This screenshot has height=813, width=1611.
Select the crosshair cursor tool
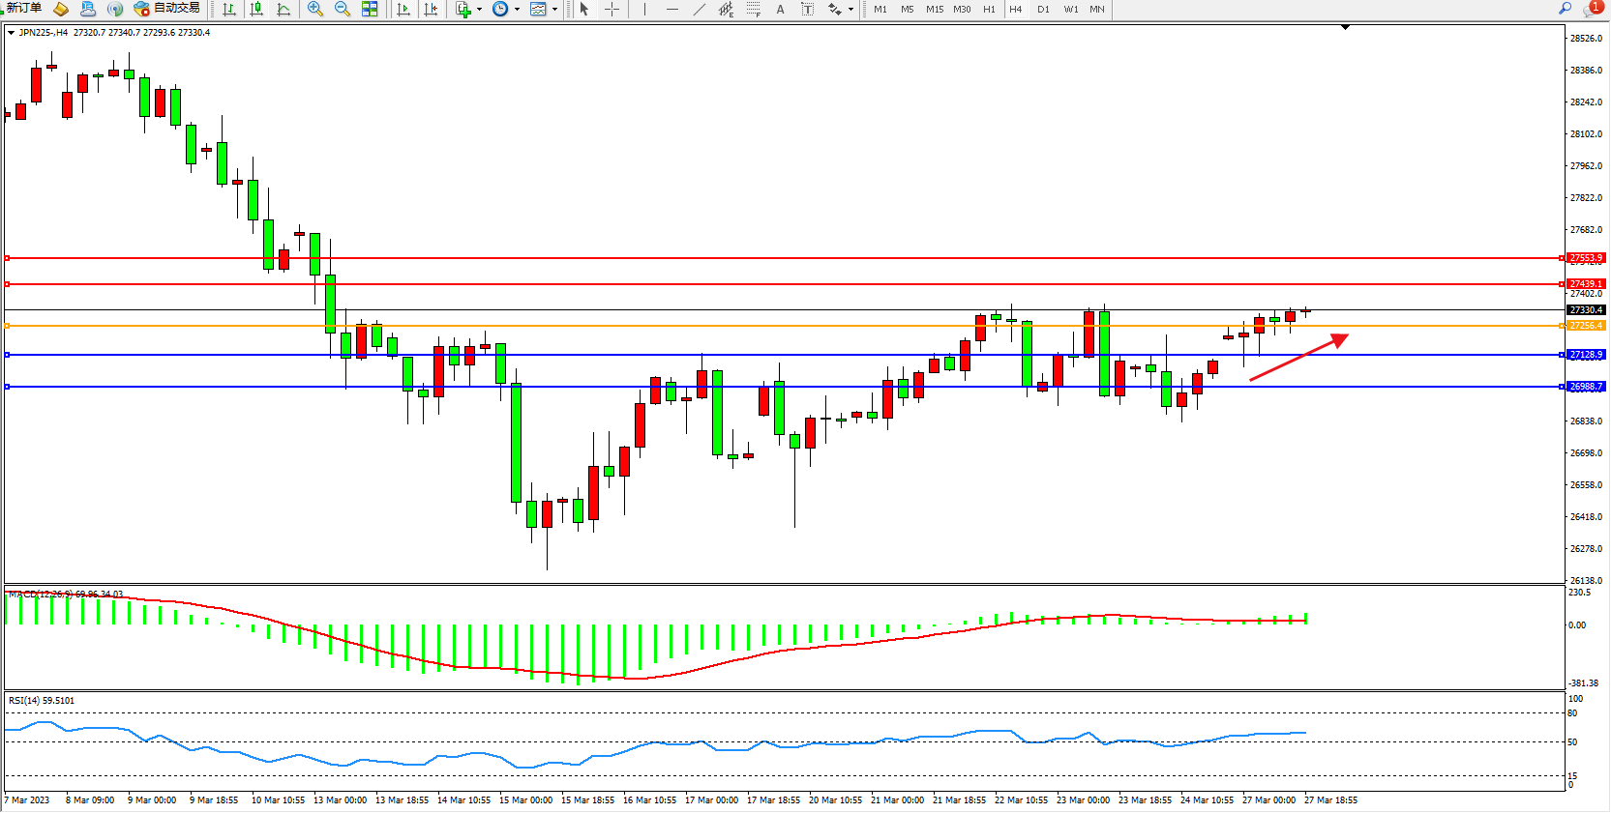[612, 9]
